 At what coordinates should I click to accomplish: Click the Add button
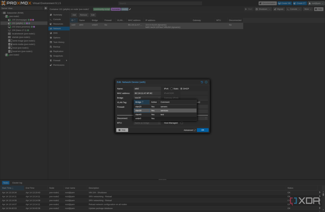(x=74, y=15)
